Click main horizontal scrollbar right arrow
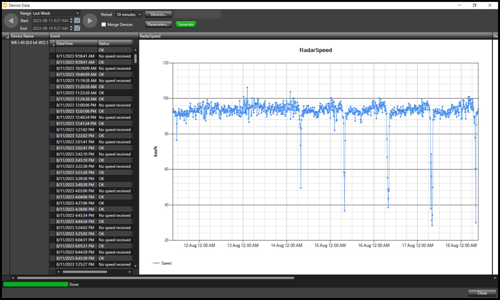Screen dimensions: 500x300 click(495, 278)
